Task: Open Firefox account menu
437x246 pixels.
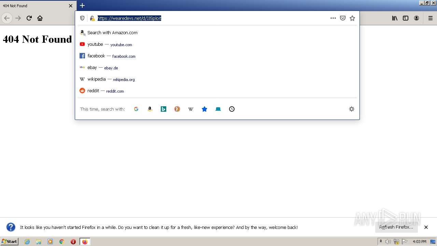Action: pyautogui.click(x=417, y=18)
